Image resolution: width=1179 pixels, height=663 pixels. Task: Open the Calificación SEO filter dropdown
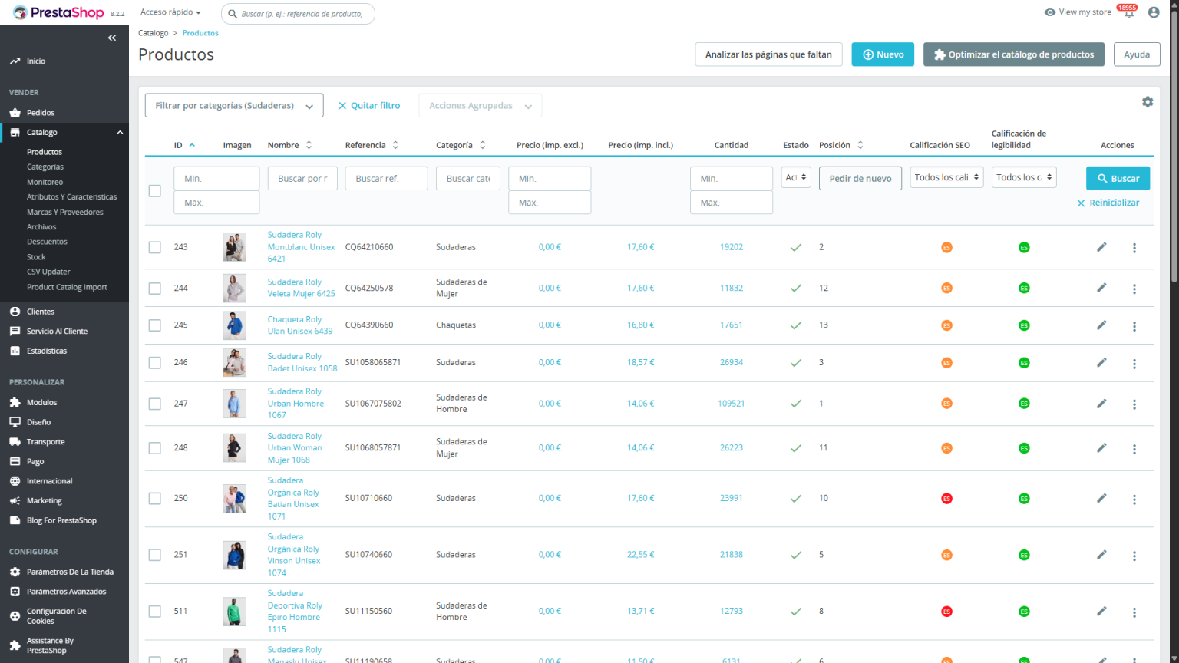tap(946, 177)
